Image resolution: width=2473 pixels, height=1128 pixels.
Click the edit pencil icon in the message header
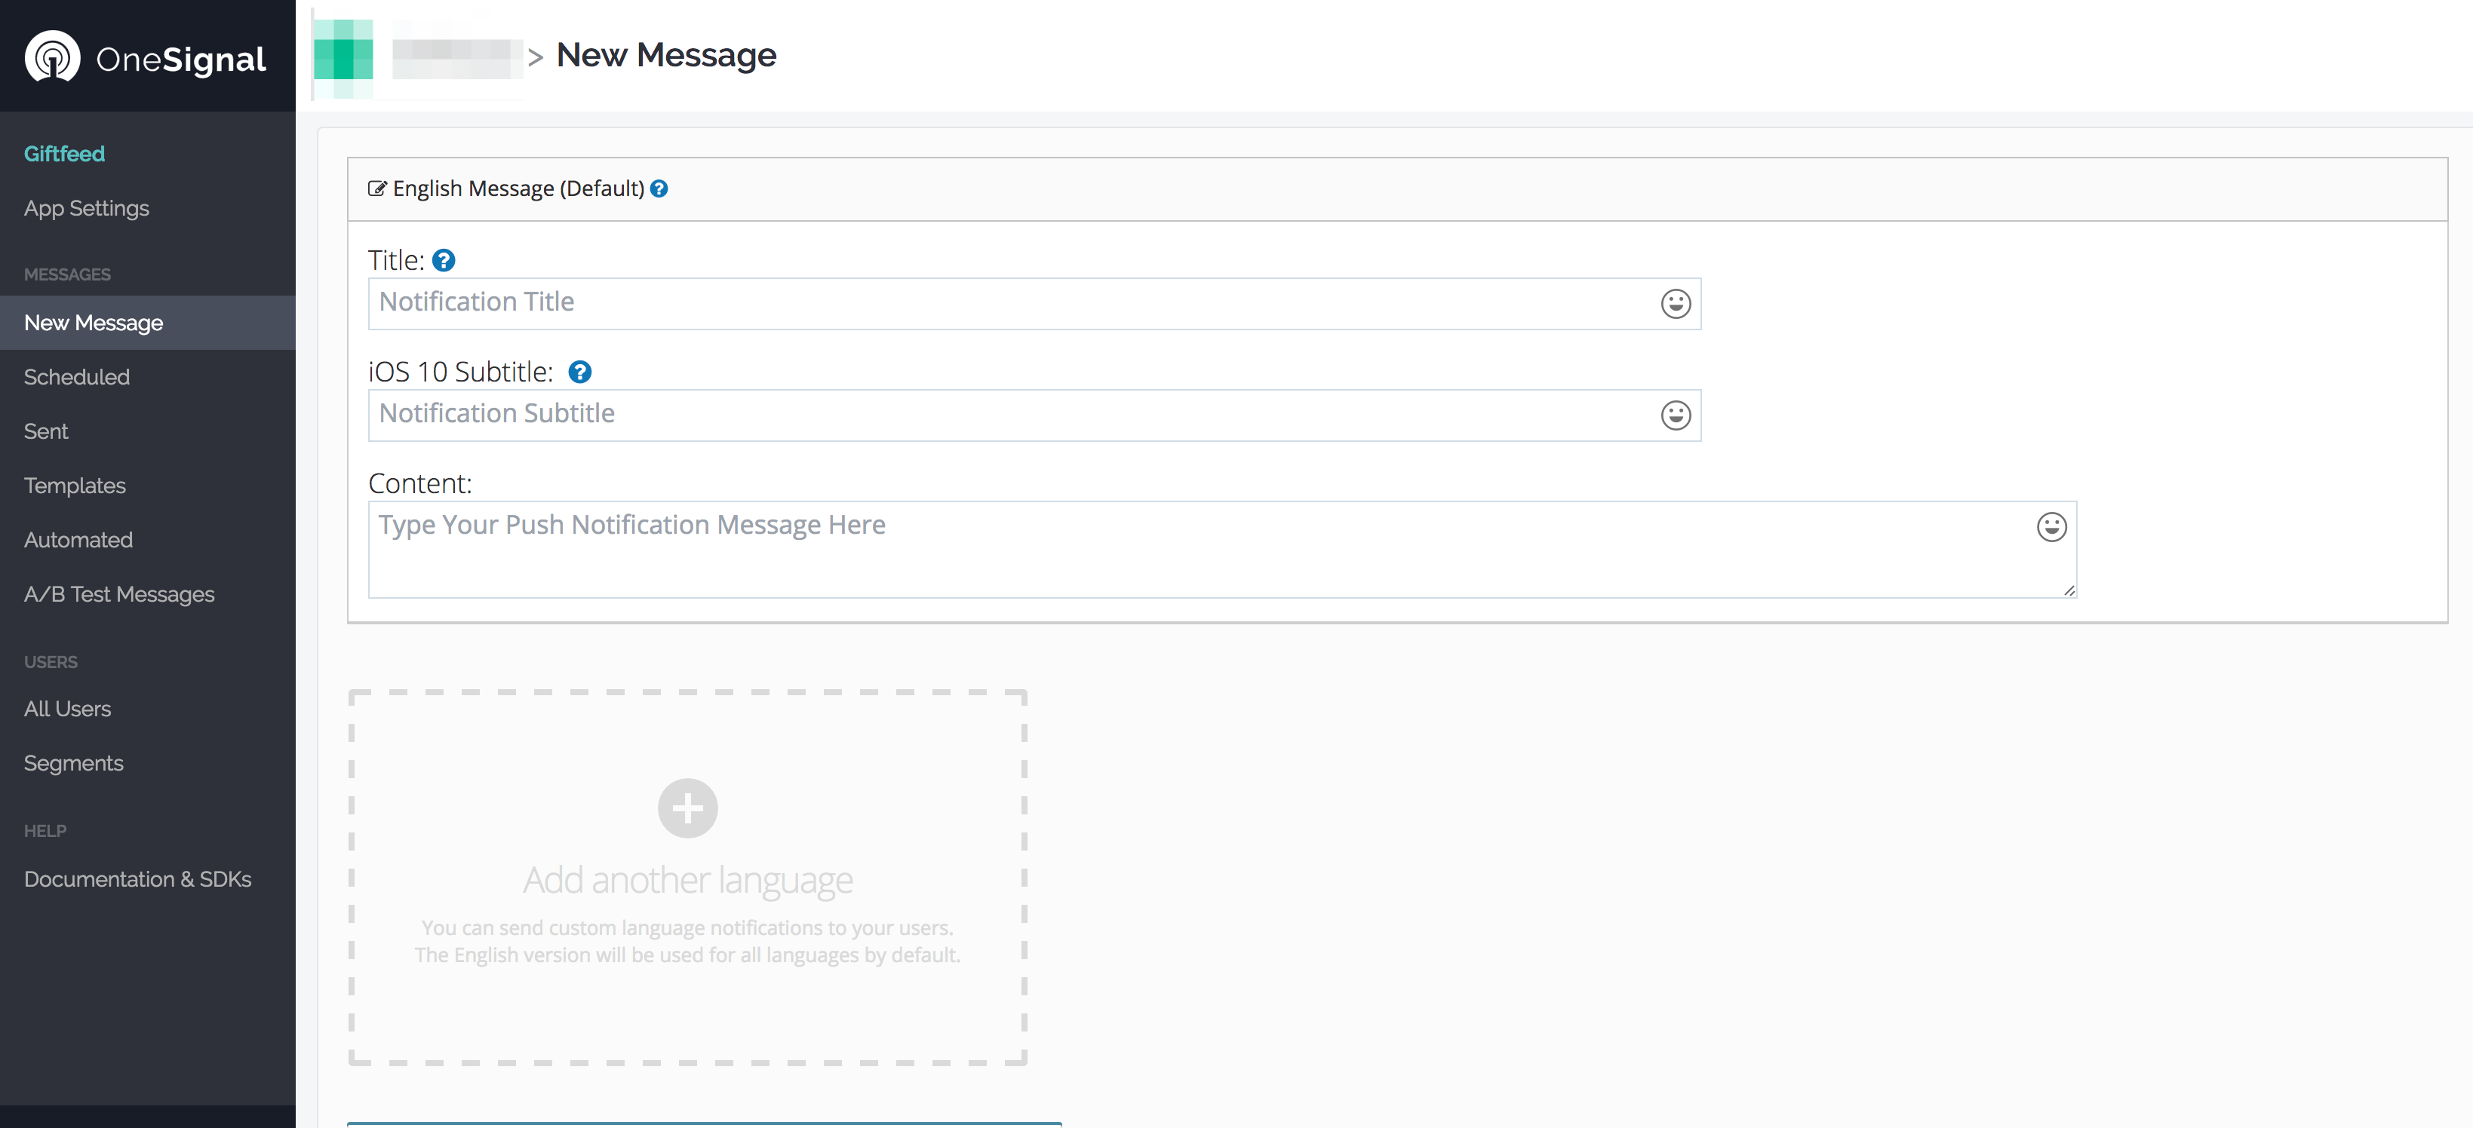tap(377, 188)
